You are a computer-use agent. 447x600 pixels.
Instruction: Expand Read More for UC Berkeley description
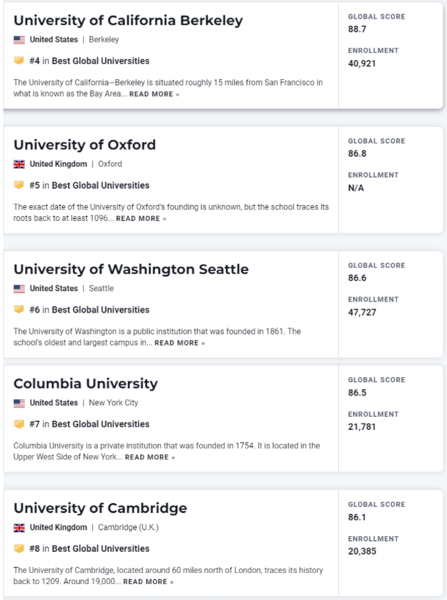154,94
